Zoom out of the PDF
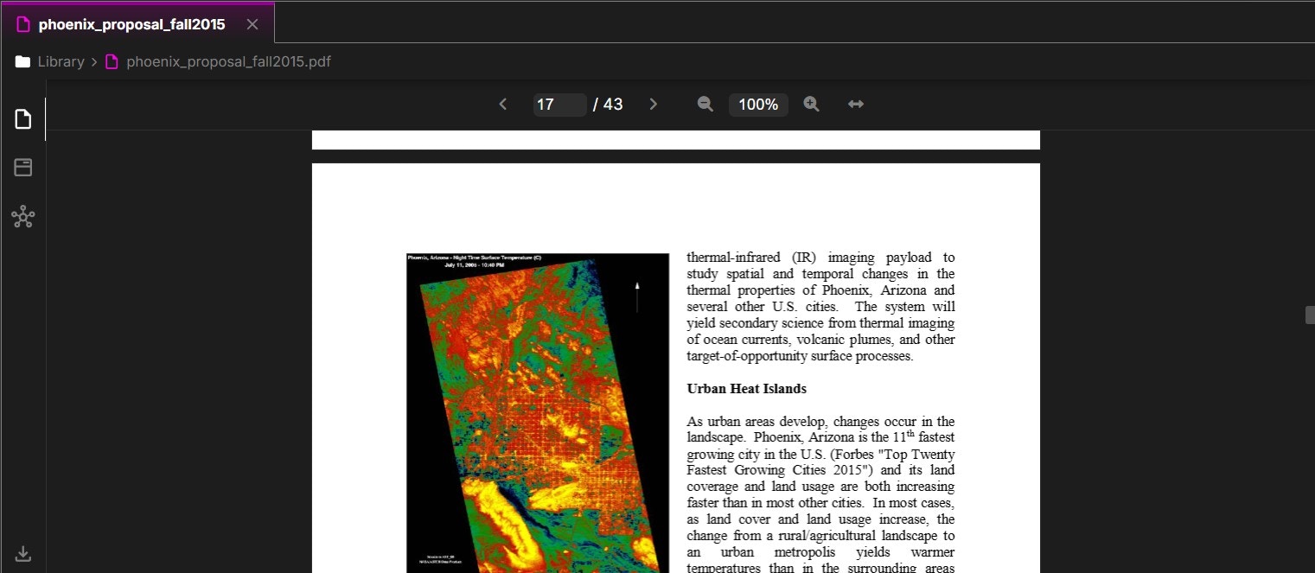The width and height of the screenshot is (1315, 573). click(x=705, y=105)
